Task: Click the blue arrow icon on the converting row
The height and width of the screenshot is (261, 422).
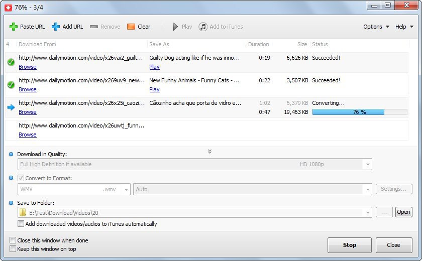Action: point(11,107)
